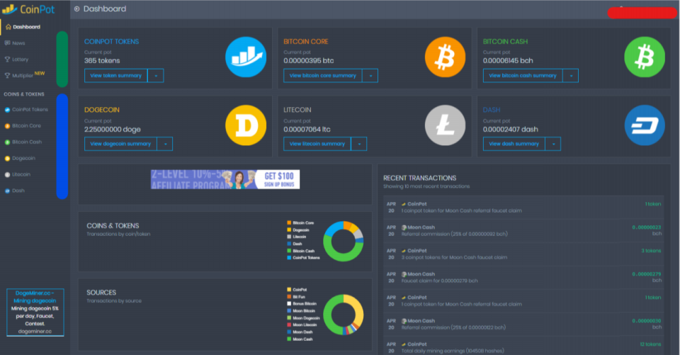Open the DogeMiner.cc mining dogecoin ad

point(35,312)
